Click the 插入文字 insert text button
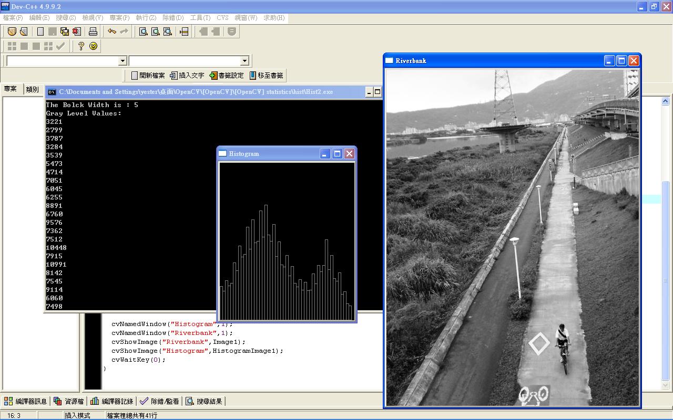This screenshot has width=673, height=420. (x=187, y=76)
